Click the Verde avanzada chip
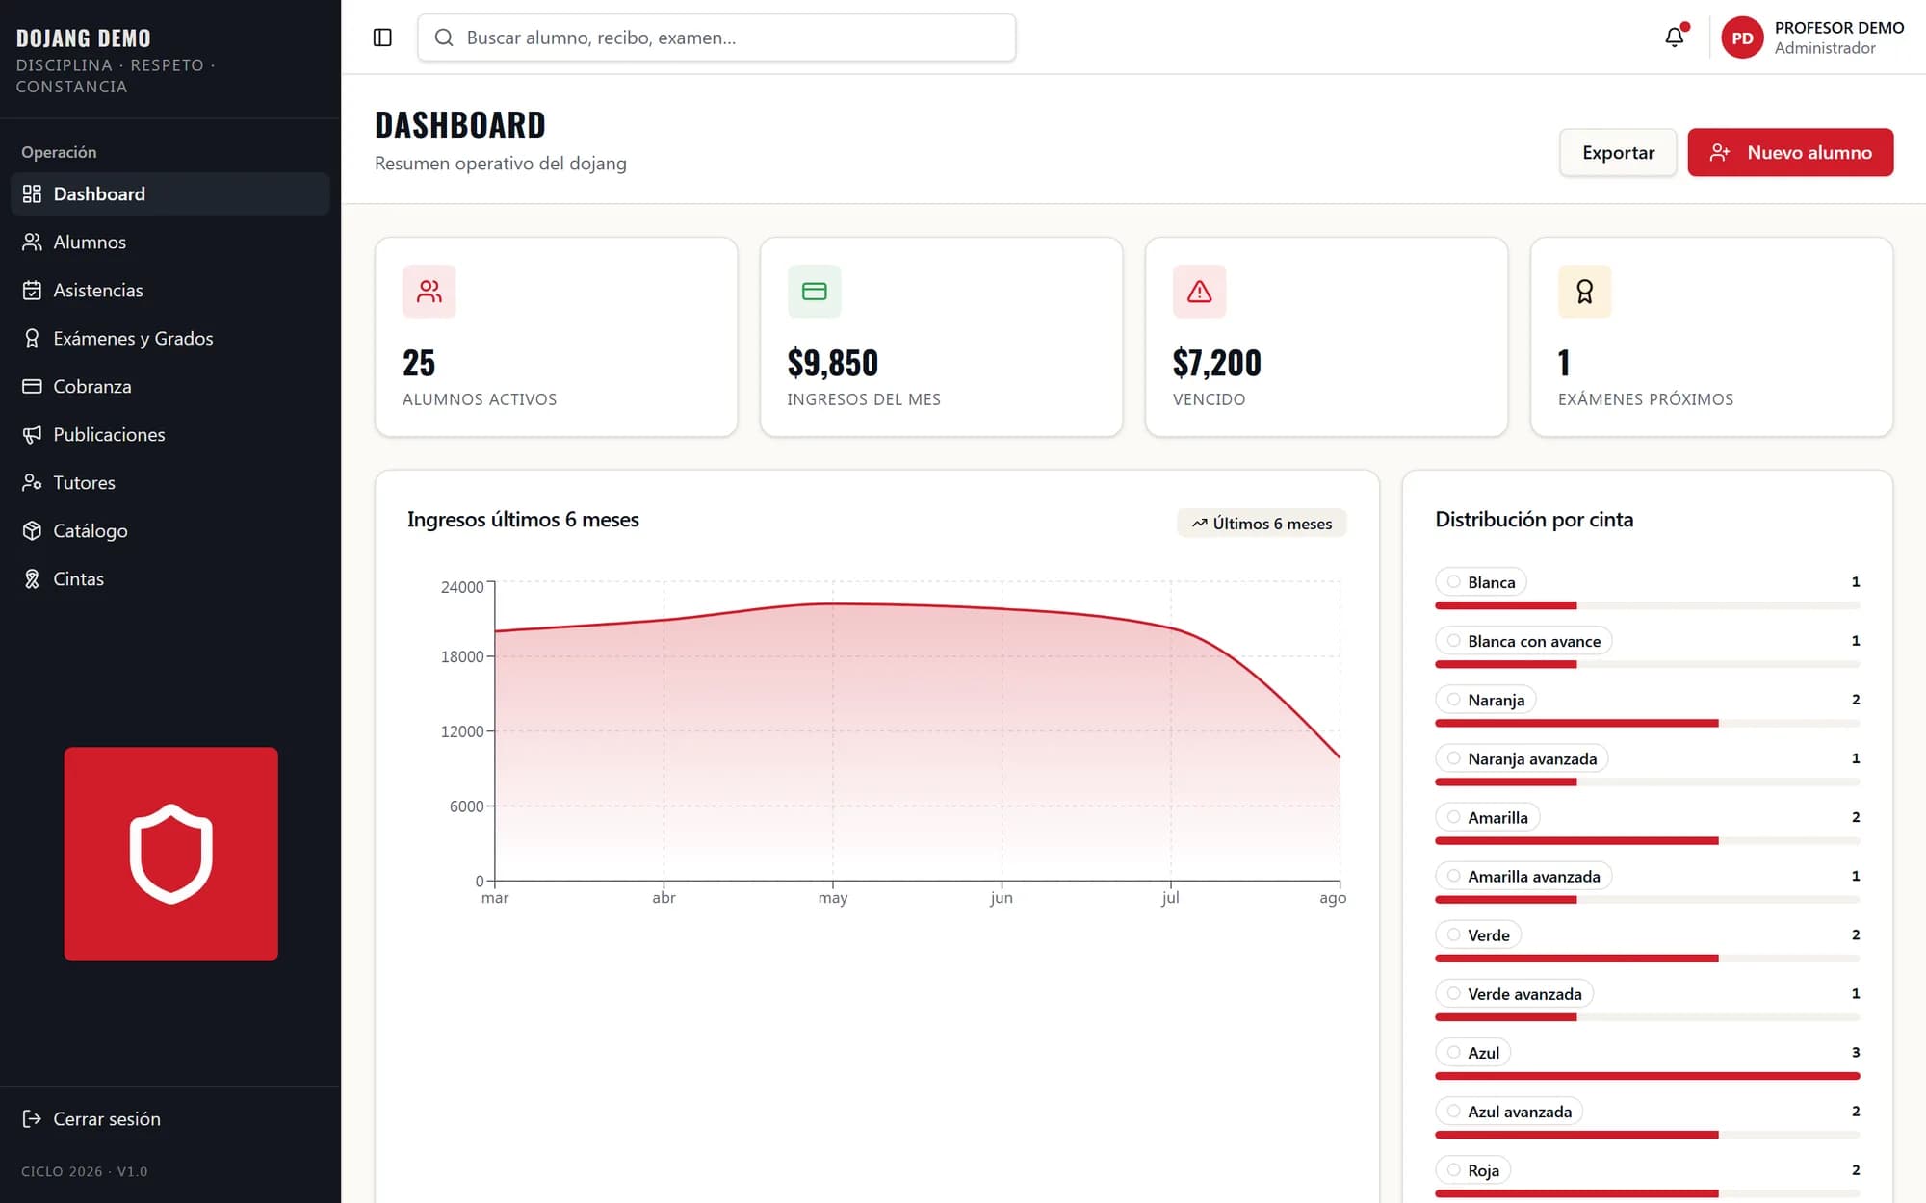Screen dimensions: 1926x1203 pos(1514,993)
